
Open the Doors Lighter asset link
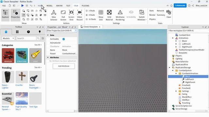[5, 86]
